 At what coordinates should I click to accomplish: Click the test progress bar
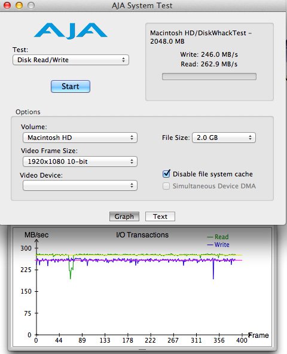209,77
